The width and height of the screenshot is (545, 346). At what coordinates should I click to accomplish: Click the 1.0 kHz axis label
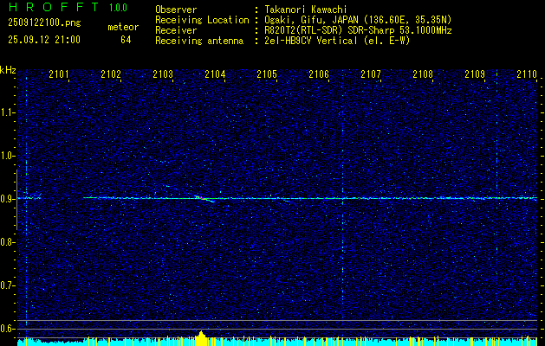pos(6,156)
